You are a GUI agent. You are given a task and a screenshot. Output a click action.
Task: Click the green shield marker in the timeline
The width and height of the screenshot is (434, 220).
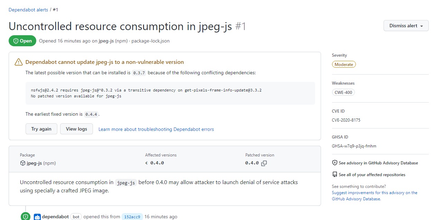[25, 216]
